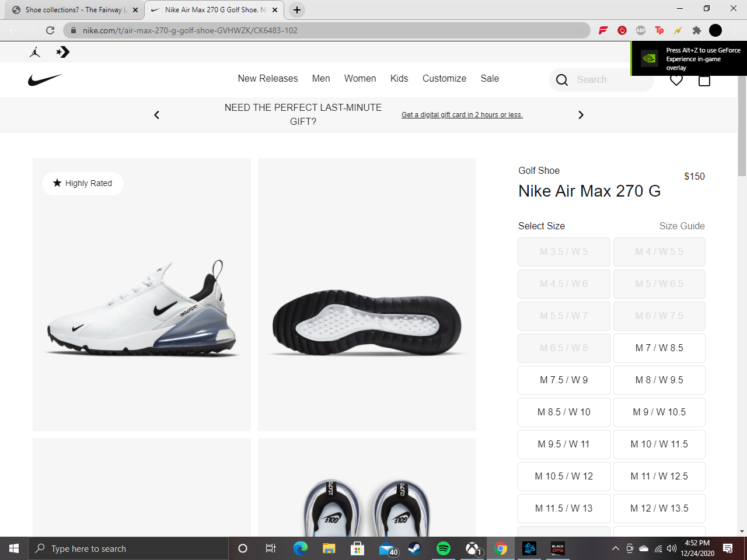Select size M 7 / W 8.5
This screenshot has width=747, height=560.
(x=659, y=348)
